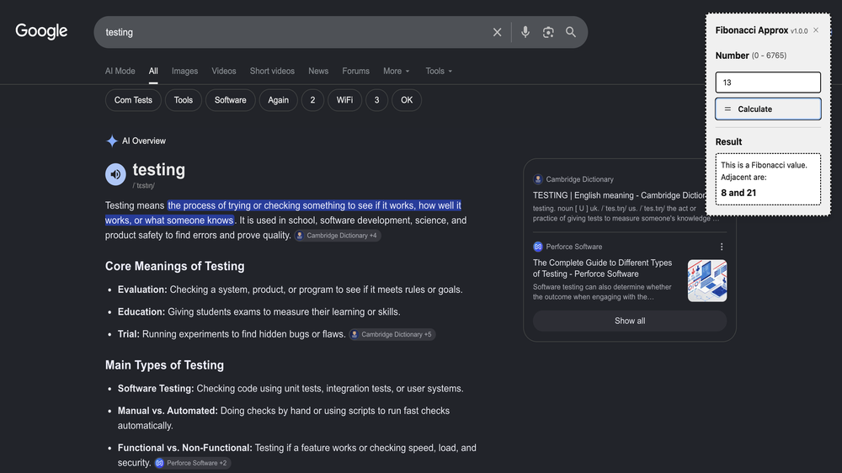The height and width of the screenshot is (473, 842).
Task: Select the Com Tests filter chip
Action: point(133,100)
